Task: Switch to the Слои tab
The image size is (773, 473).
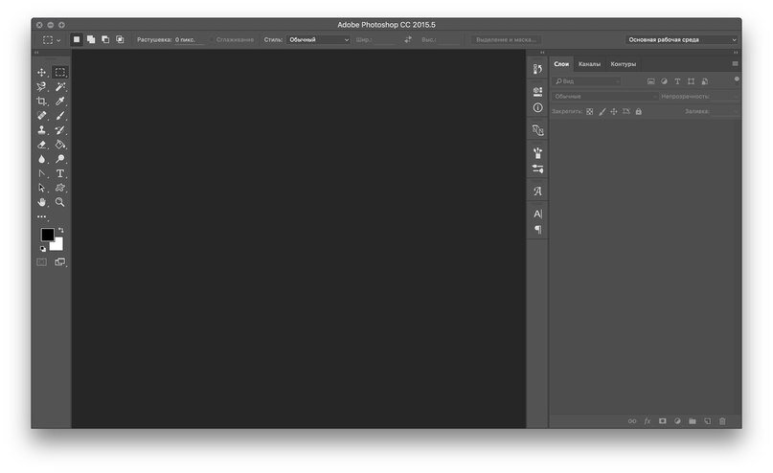Action: point(561,64)
